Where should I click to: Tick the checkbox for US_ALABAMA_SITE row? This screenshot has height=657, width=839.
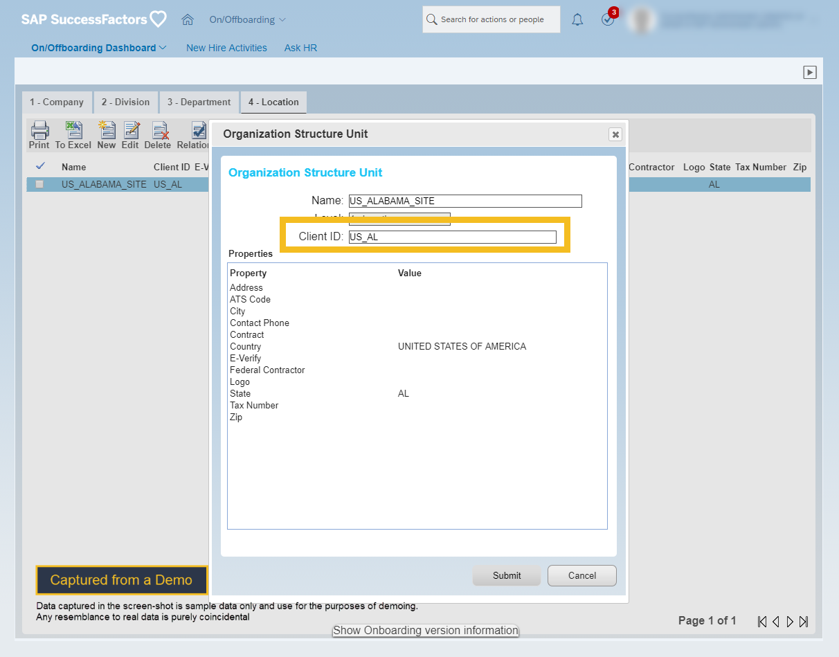click(39, 184)
